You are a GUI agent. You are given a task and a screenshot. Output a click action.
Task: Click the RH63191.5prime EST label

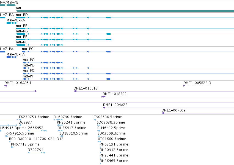pyautogui.click(x=114, y=144)
